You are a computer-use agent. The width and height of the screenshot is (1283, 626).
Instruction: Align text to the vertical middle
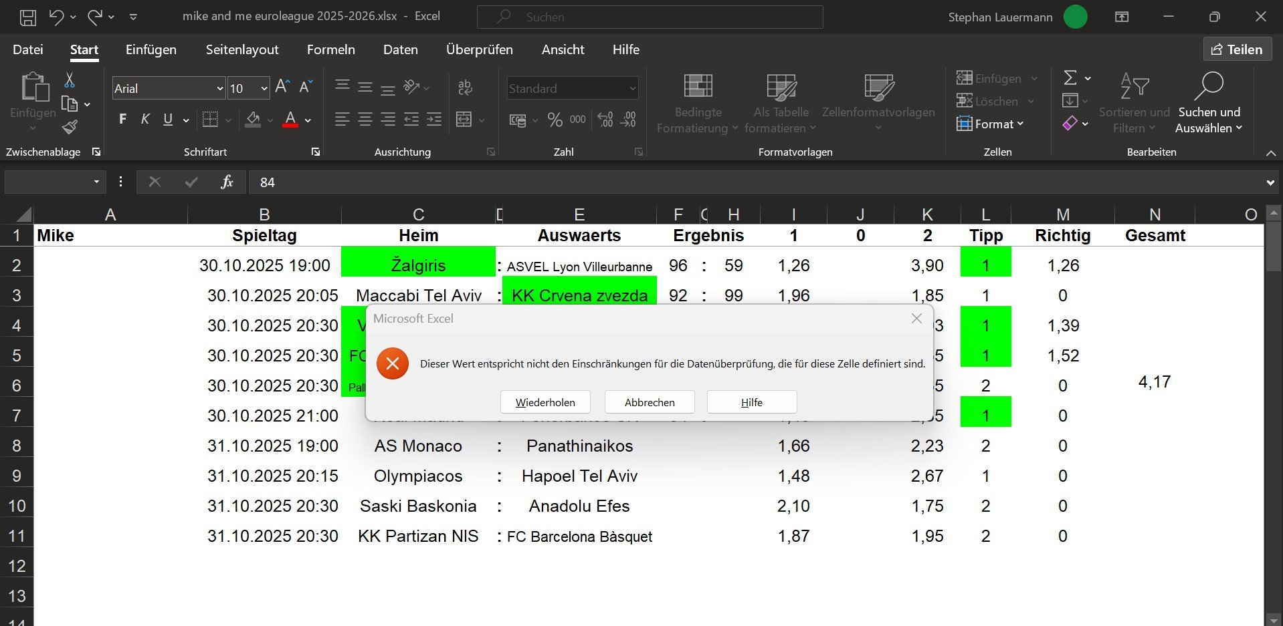click(x=365, y=86)
